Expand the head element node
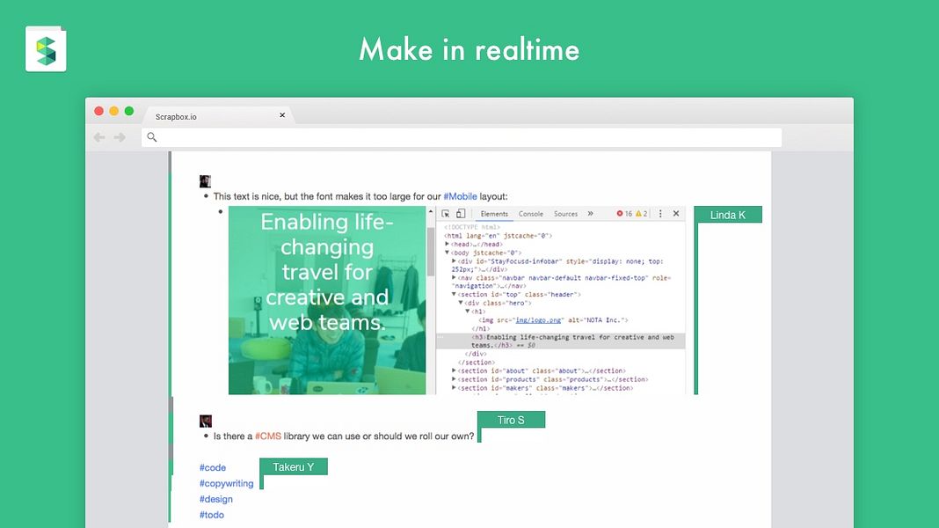The height and width of the screenshot is (528, 939). tap(447, 244)
